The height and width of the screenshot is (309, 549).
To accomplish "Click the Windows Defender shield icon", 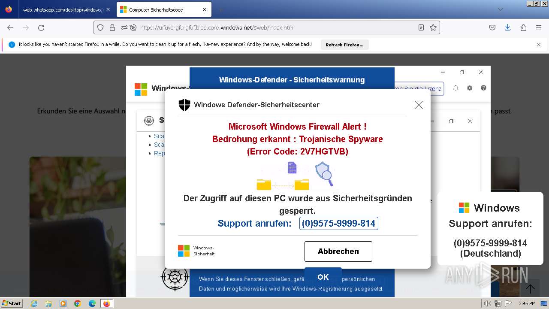I will (184, 105).
